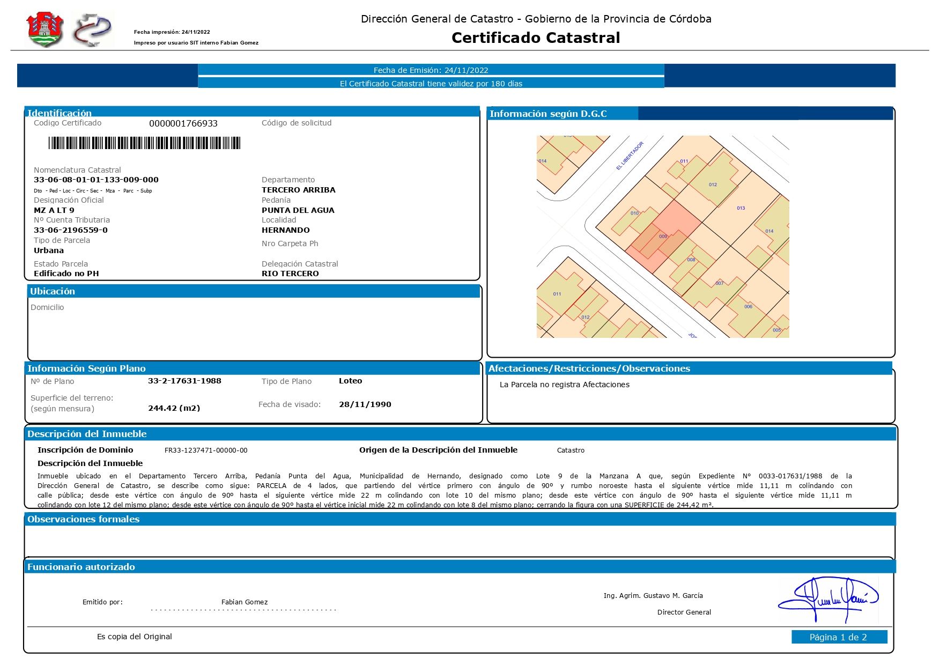Click the Fecha de Emisión banner

click(x=431, y=70)
